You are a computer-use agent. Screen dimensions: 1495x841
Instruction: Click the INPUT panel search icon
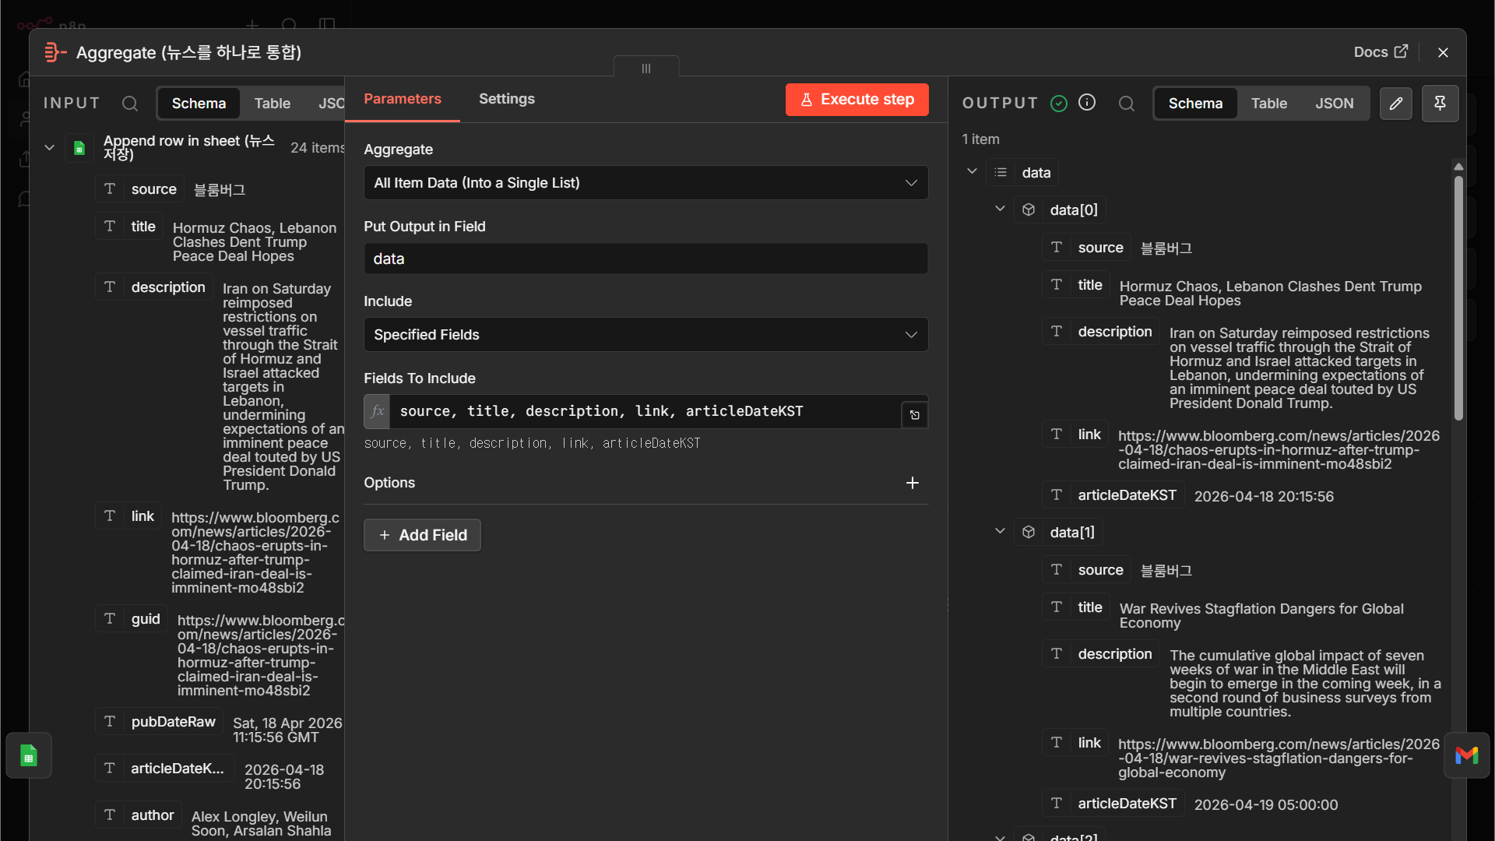pos(130,104)
